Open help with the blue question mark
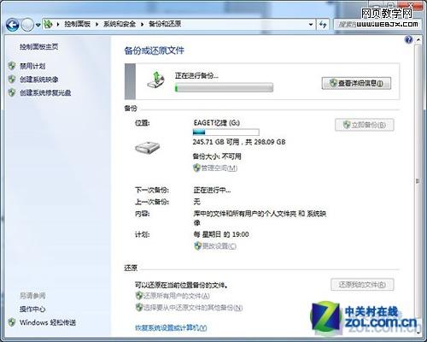 tap(409, 39)
